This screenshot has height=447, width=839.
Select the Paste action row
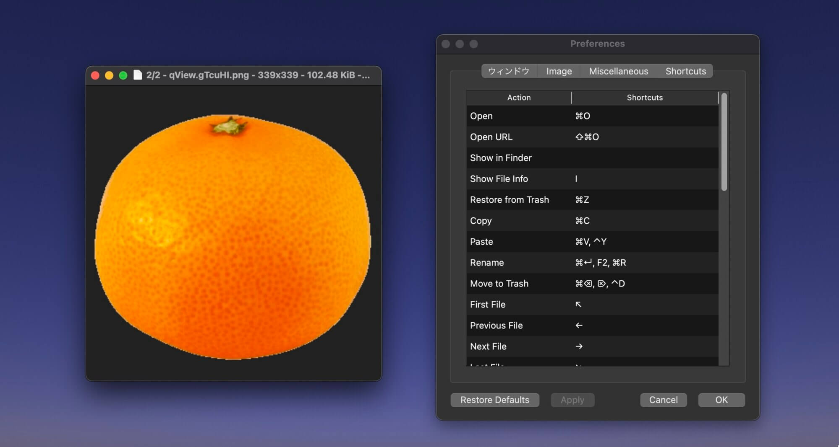click(x=592, y=242)
